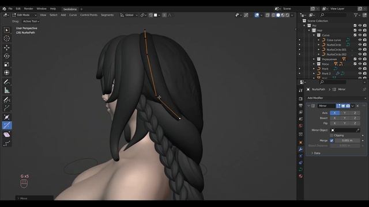
Task: Select the Randomize tool at toolbar bottom
Action: point(6,143)
